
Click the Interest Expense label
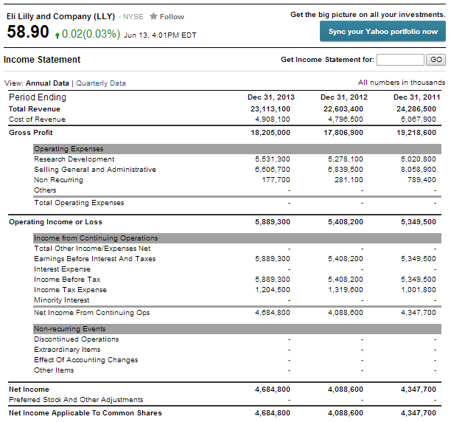(62, 269)
